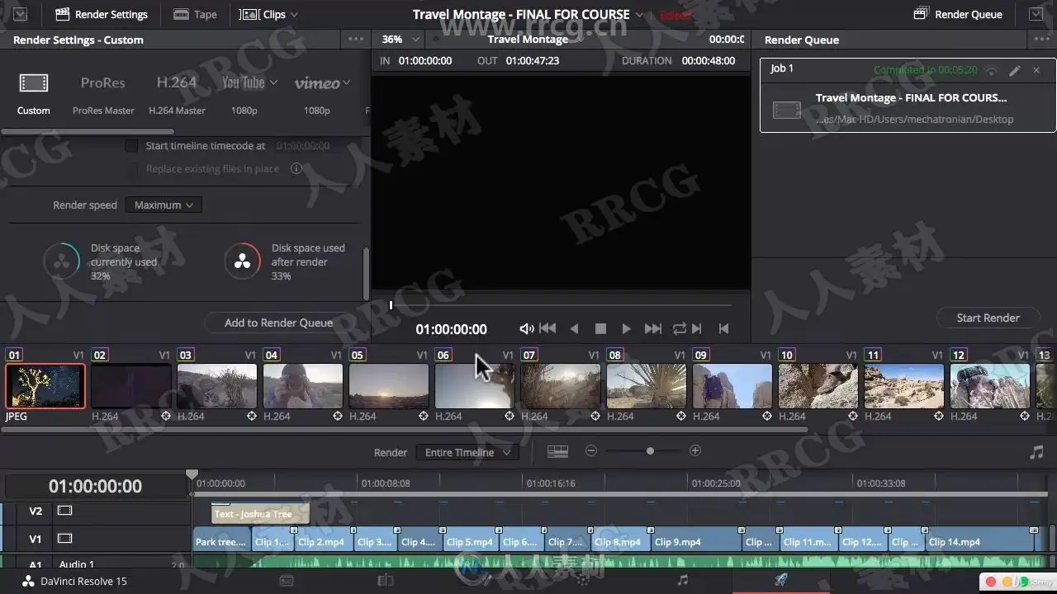Toggle timeline view options icon
The height and width of the screenshot is (594, 1057).
point(558,451)
